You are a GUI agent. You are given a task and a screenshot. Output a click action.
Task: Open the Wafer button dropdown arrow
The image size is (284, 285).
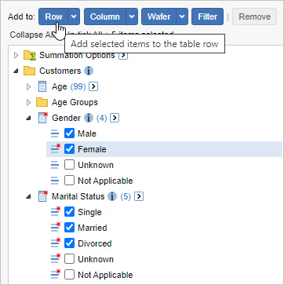182,16
